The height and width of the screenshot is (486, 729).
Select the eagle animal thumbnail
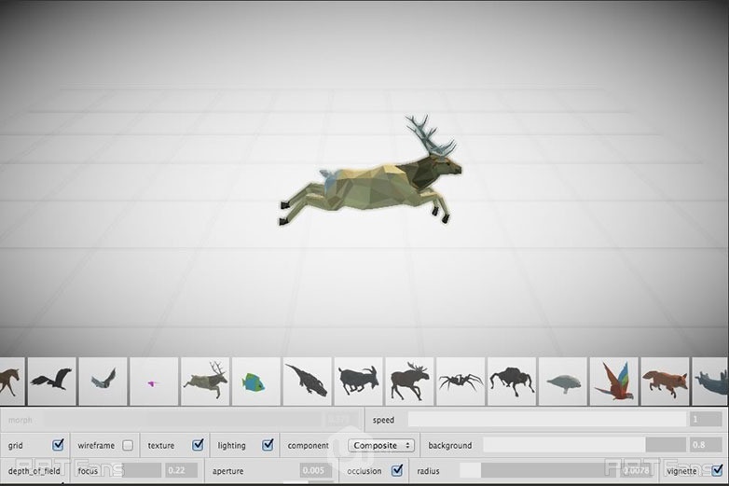click(51, 381)
